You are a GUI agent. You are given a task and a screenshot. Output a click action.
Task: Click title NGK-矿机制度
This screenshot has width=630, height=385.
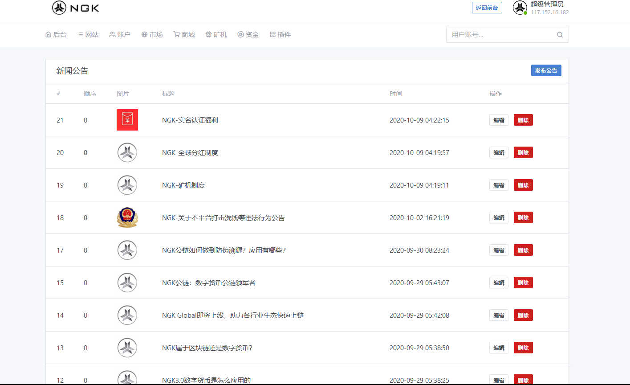tap(183, 185)
